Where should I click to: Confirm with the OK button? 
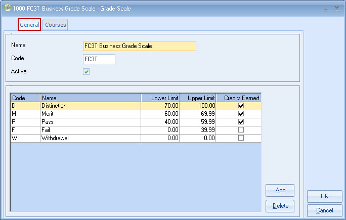tap(325, 196)
